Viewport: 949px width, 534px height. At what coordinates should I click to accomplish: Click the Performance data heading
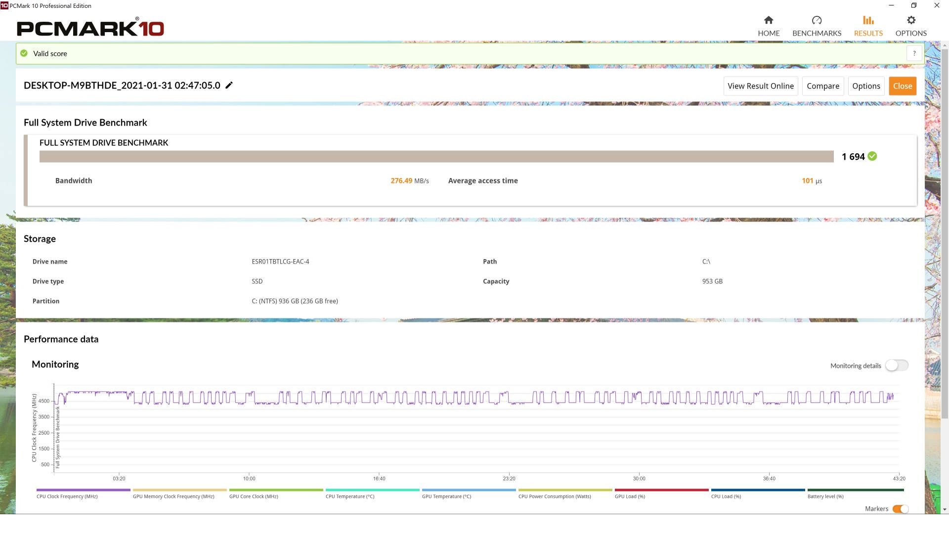[x=61, y=339]
